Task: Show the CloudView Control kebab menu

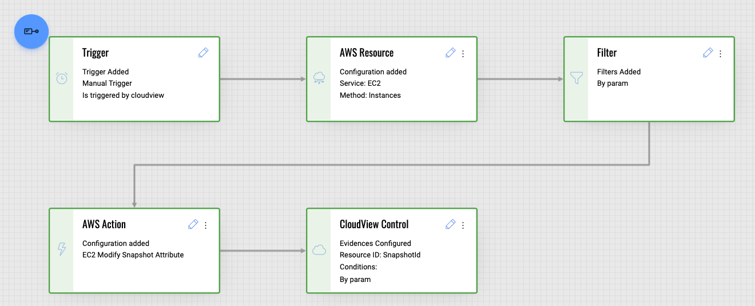Action: 463,225
